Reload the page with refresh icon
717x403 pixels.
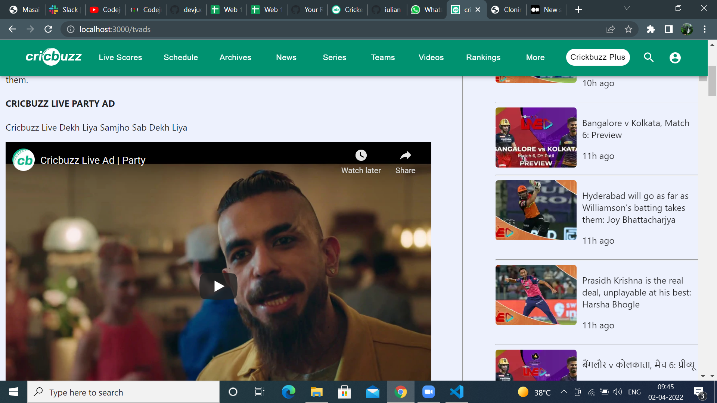[48, 29]
